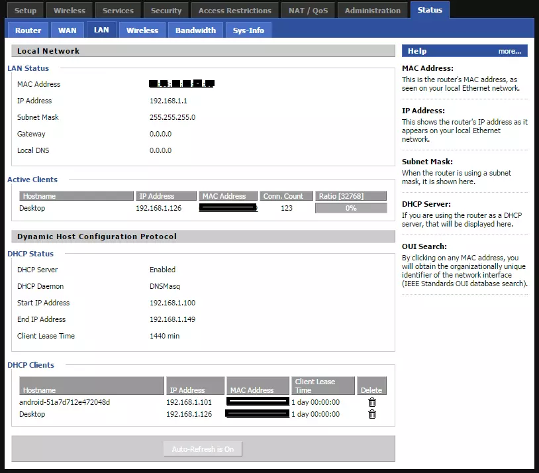
Task: Open the Administration tab
Action: (x=372, y=9)
